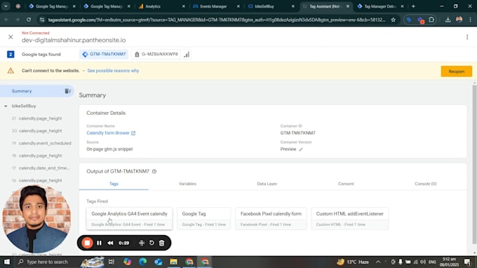
Task: Open tab search dropdown arrow
Action: [6, 6]
